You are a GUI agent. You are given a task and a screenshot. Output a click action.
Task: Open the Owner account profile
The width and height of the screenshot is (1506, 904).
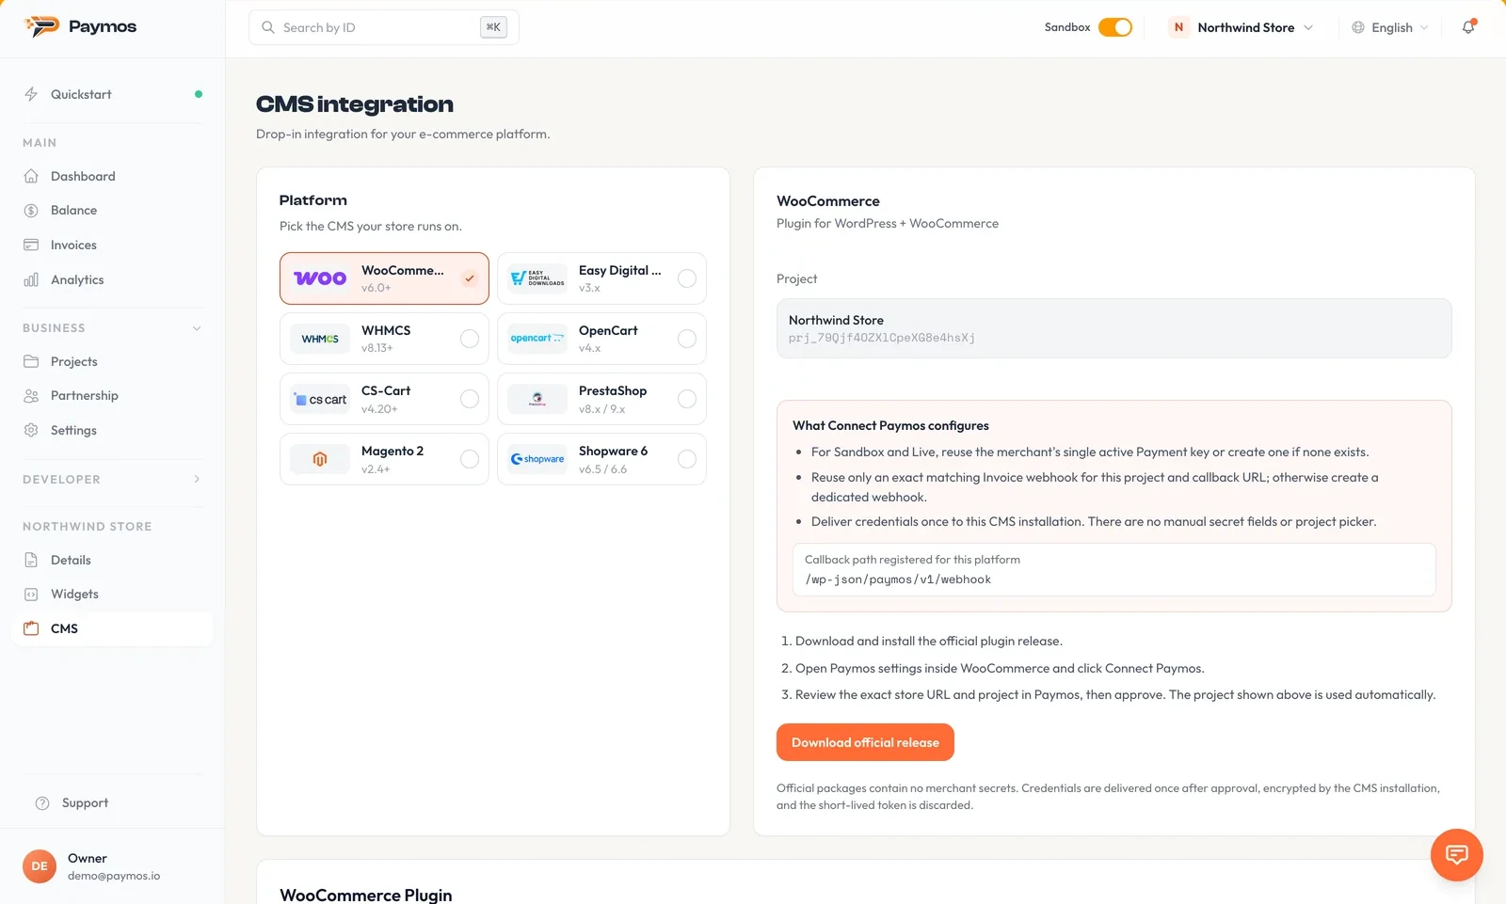[112, 866]
